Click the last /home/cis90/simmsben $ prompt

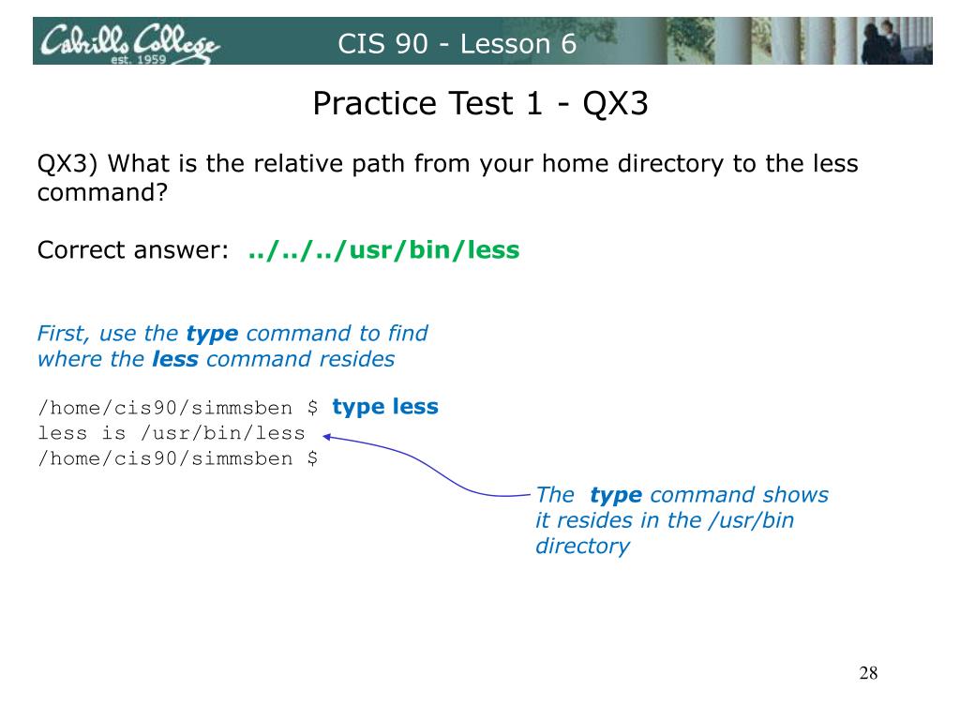coord(177,457)
